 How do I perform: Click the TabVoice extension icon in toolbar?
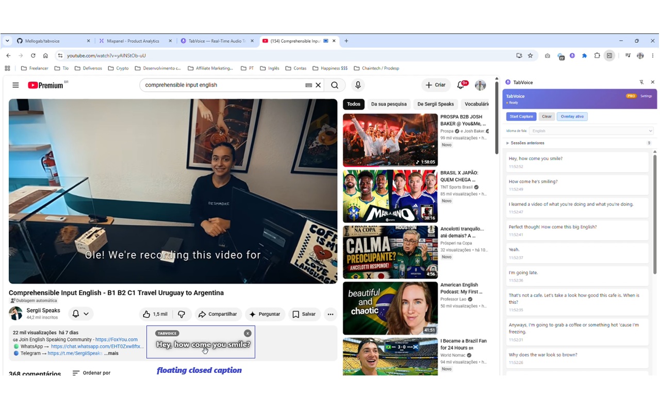pyautogui.click(x=572, y=56)
